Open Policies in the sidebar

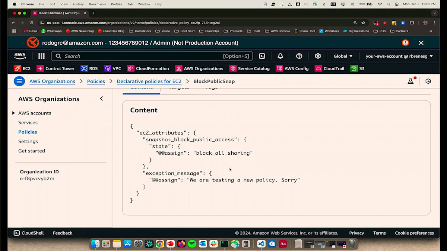pyautogui.click(x=28, y=132)
